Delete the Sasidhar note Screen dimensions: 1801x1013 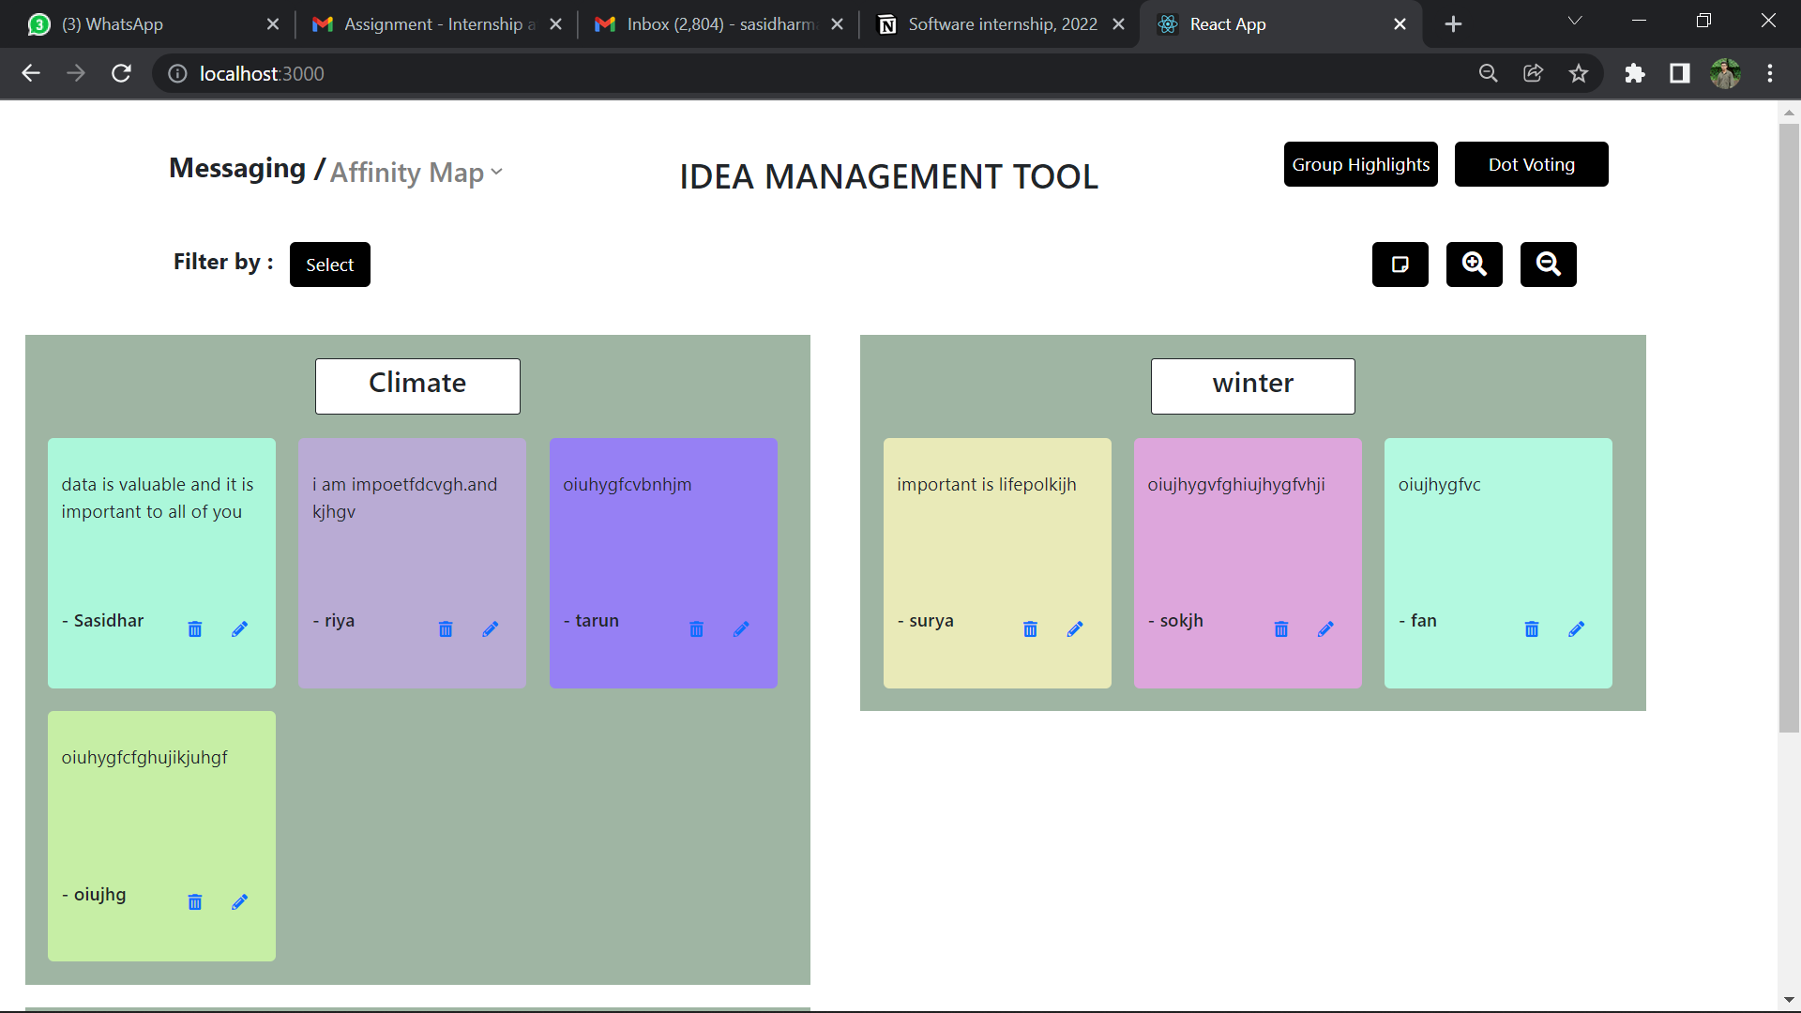pos(195,629)
